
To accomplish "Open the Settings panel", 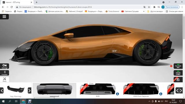I will tap(5, 66).
